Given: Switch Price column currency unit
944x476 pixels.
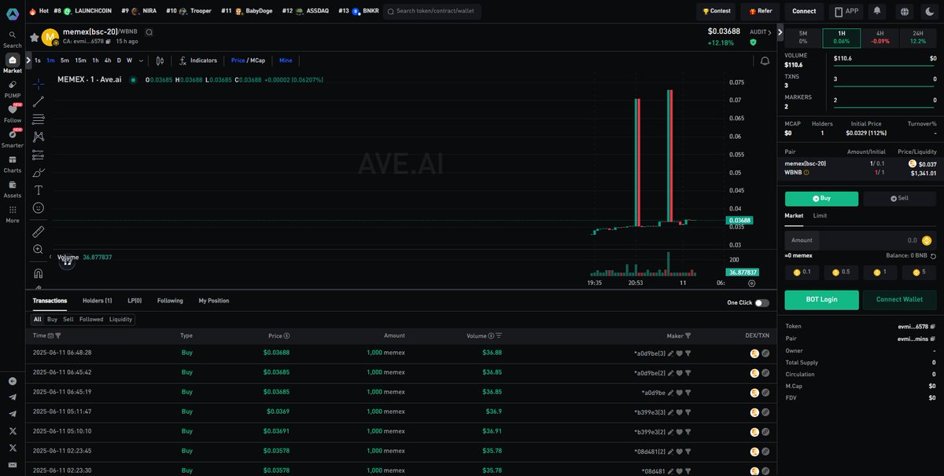Looking at the screenshot, I should click(286, 335).
